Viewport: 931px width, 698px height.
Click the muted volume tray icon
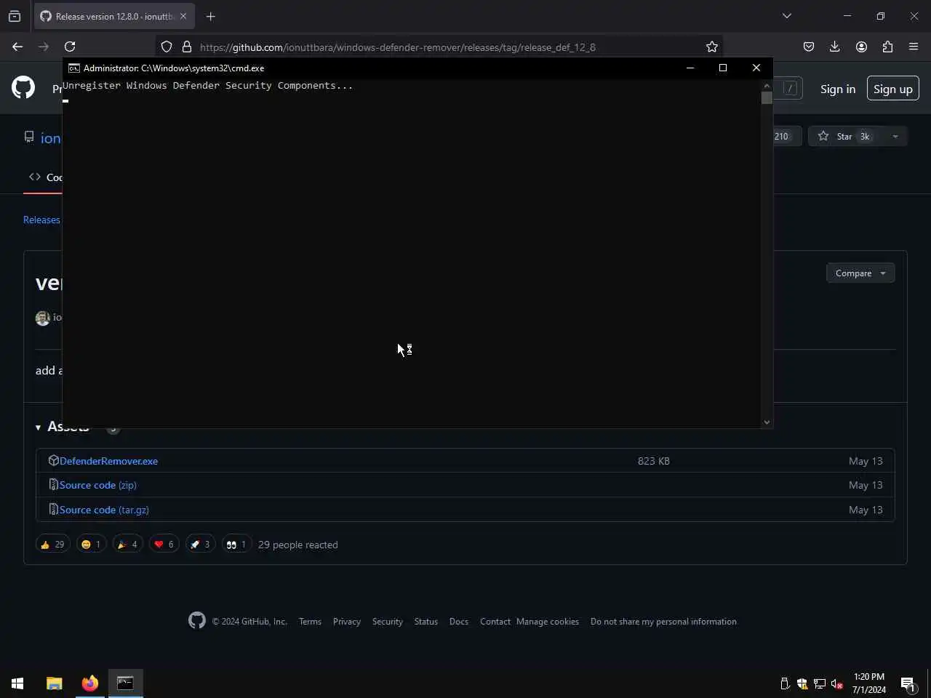(x=837, y=683)
